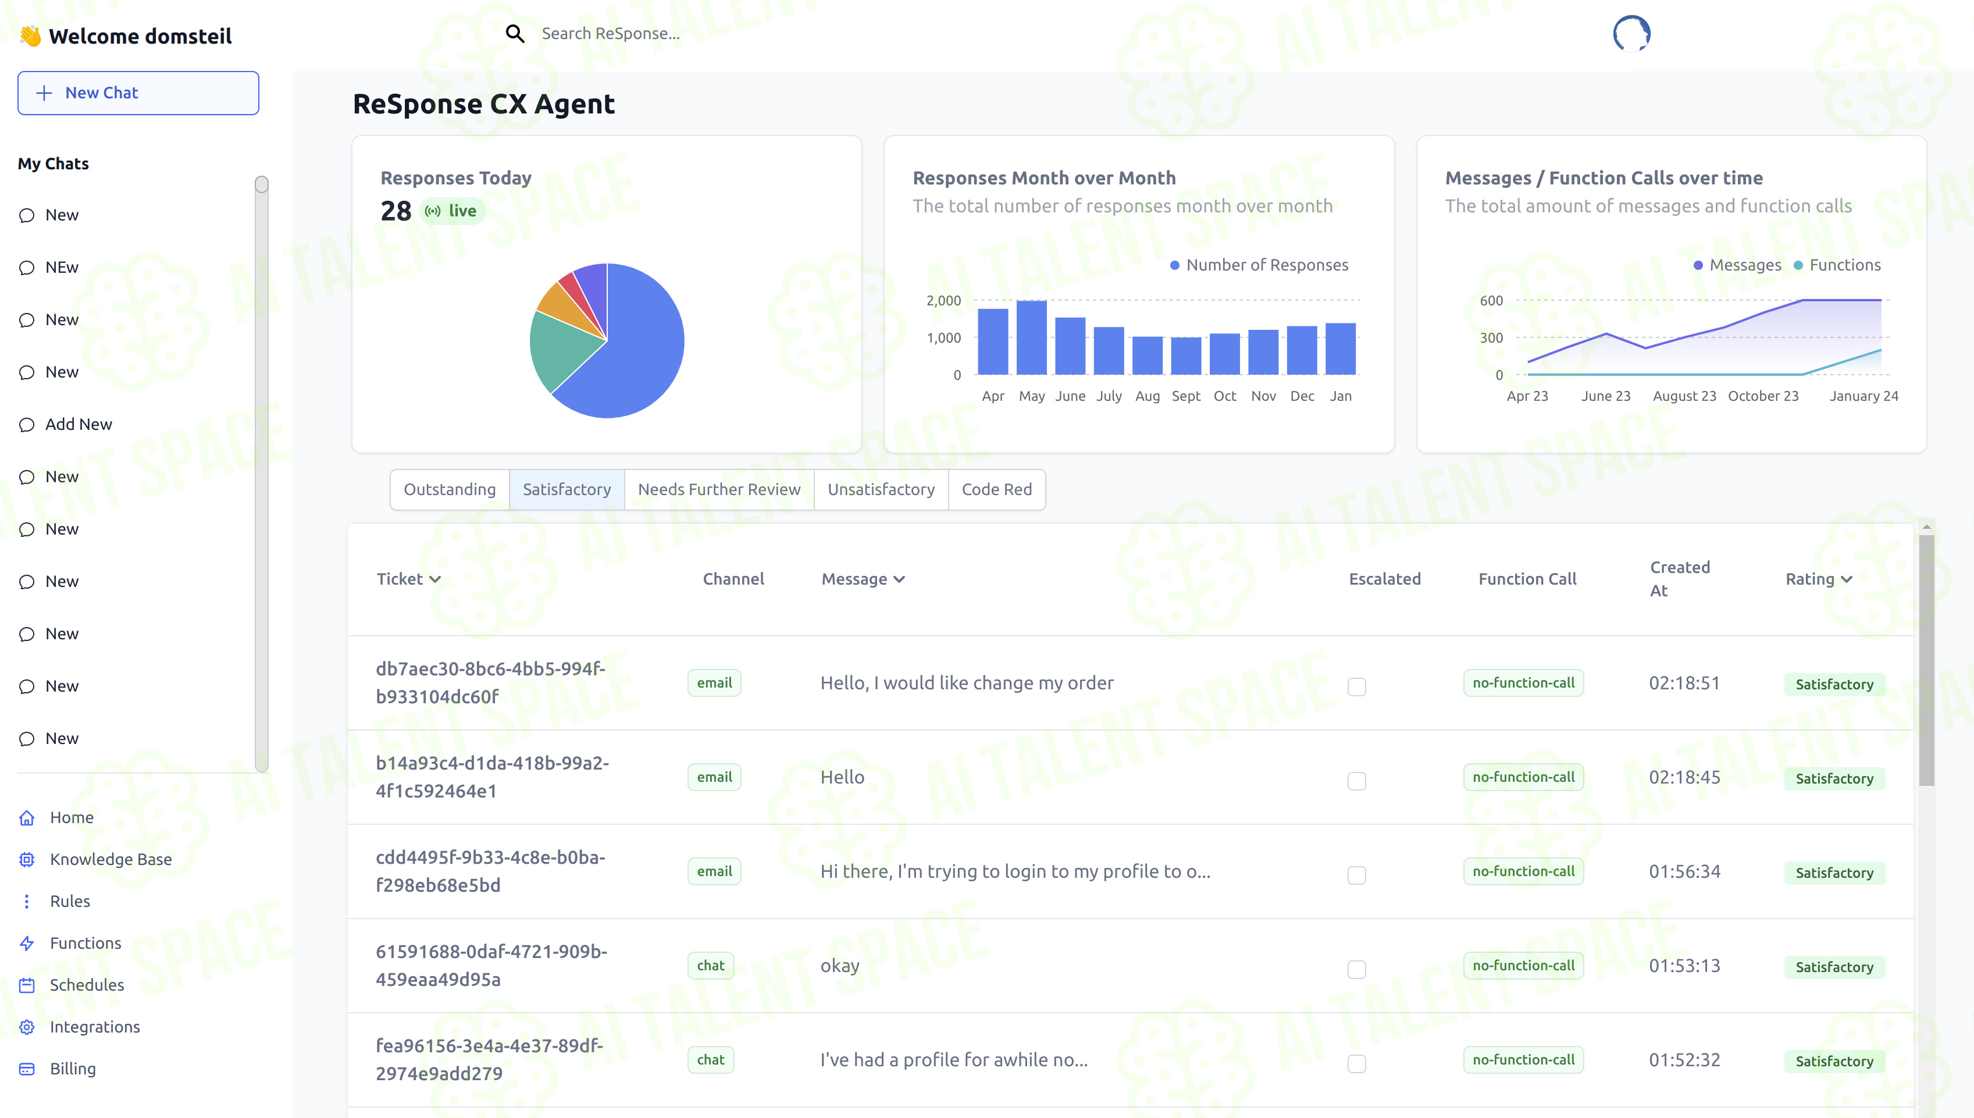Toggle the Messages legend dot

(1698, 266)
